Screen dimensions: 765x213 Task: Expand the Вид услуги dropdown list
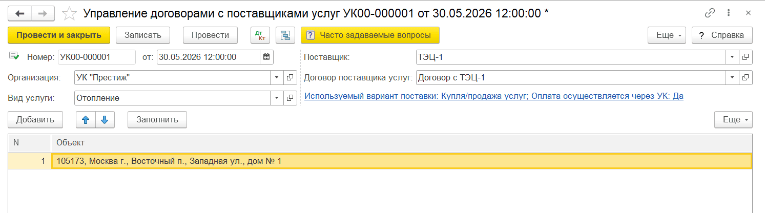tap(277, 98)
